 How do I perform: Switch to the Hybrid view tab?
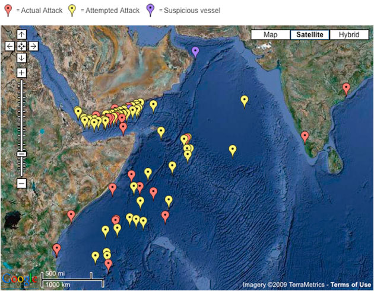[x=349, y=35]
